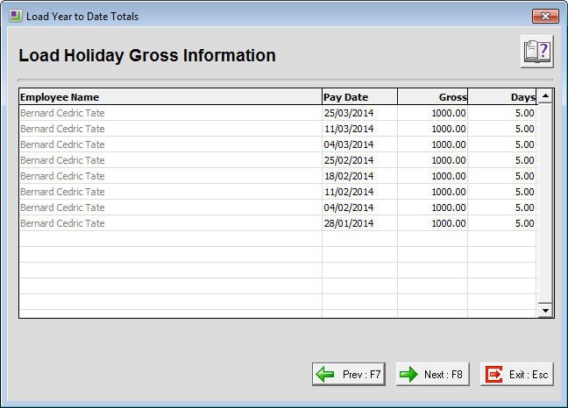Click the Employee Name column header
This screenshot has width=568, height=408.
[170, 97]
